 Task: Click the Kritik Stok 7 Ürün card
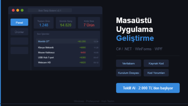coord(89,23)
